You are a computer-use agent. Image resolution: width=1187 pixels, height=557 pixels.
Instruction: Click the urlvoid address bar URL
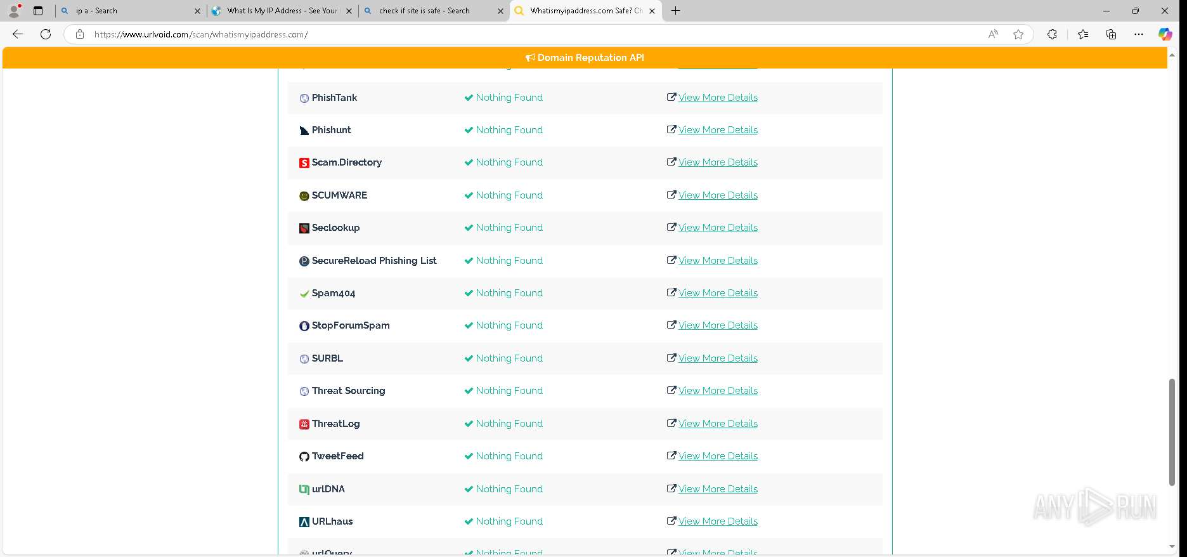tap(201, 34)
